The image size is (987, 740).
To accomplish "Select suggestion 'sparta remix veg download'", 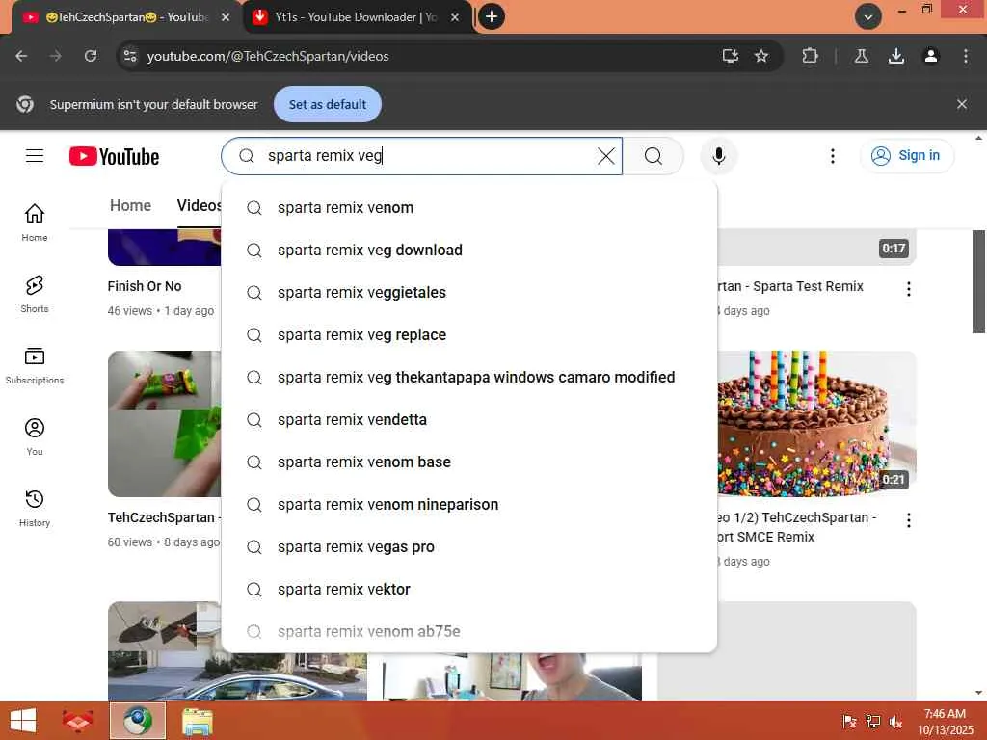I will click(469, 250).
